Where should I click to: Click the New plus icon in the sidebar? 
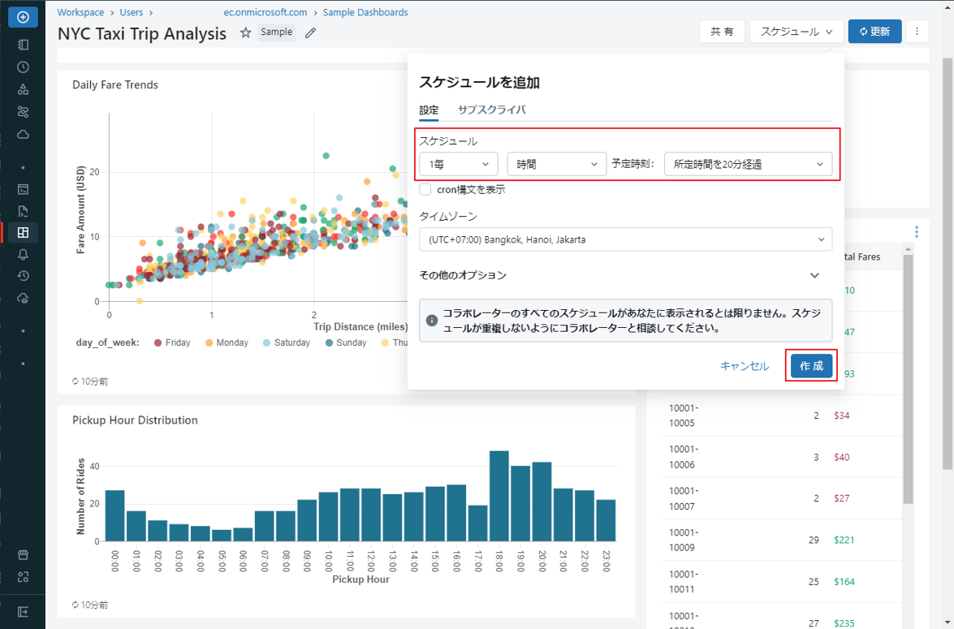tap(23, 17)
